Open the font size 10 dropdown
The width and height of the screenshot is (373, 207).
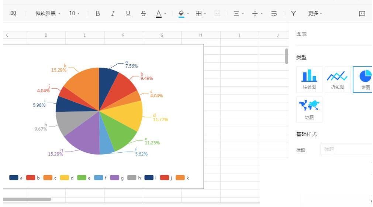tap(74, 13)
